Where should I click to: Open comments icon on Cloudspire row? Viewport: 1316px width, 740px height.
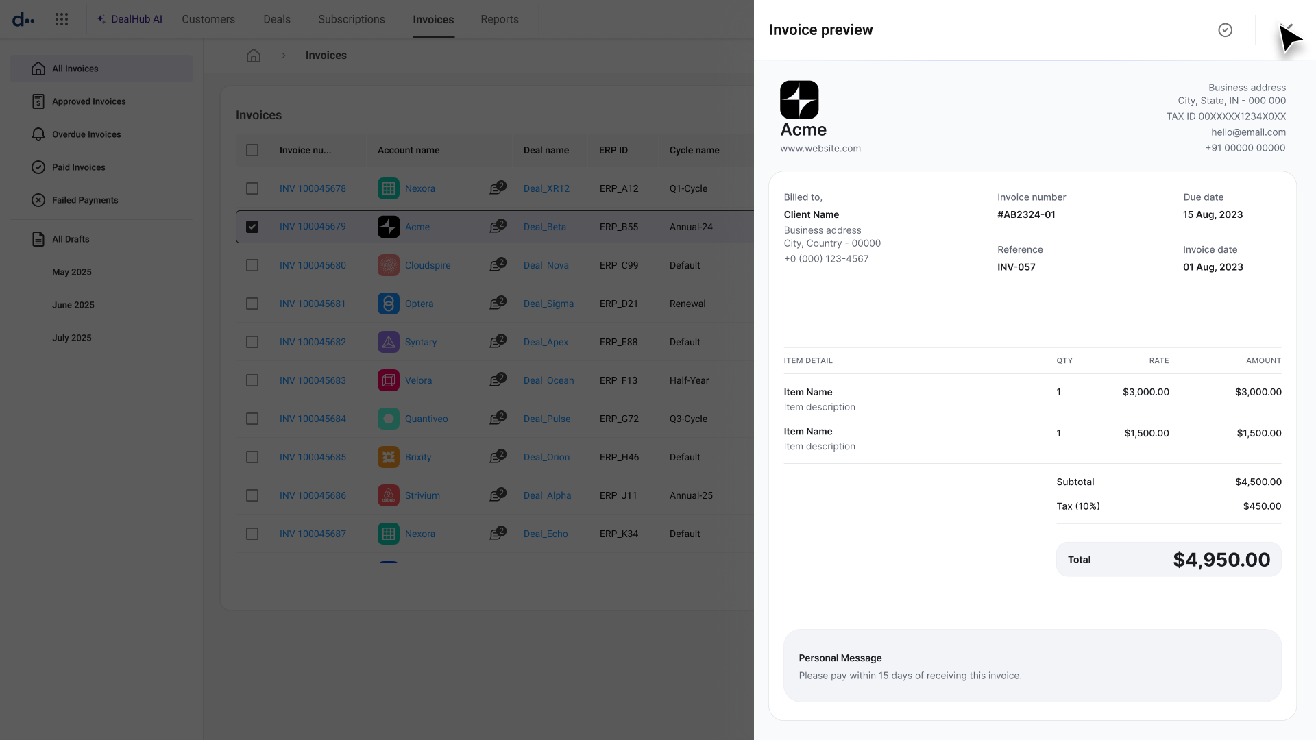click(497, 265)
